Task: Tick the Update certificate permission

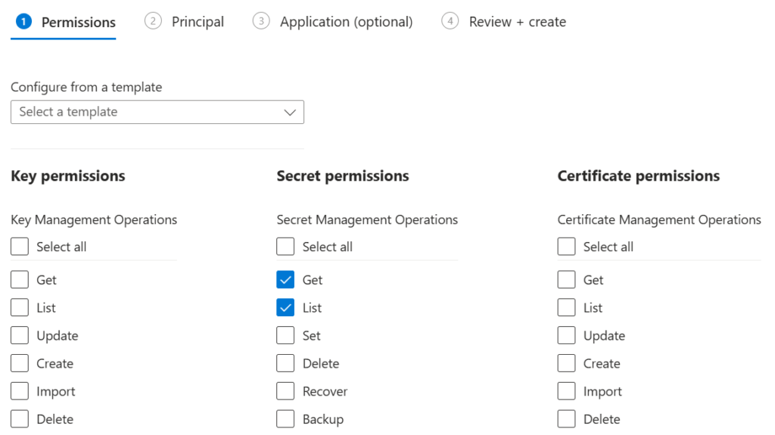Action: click(566, 336)
